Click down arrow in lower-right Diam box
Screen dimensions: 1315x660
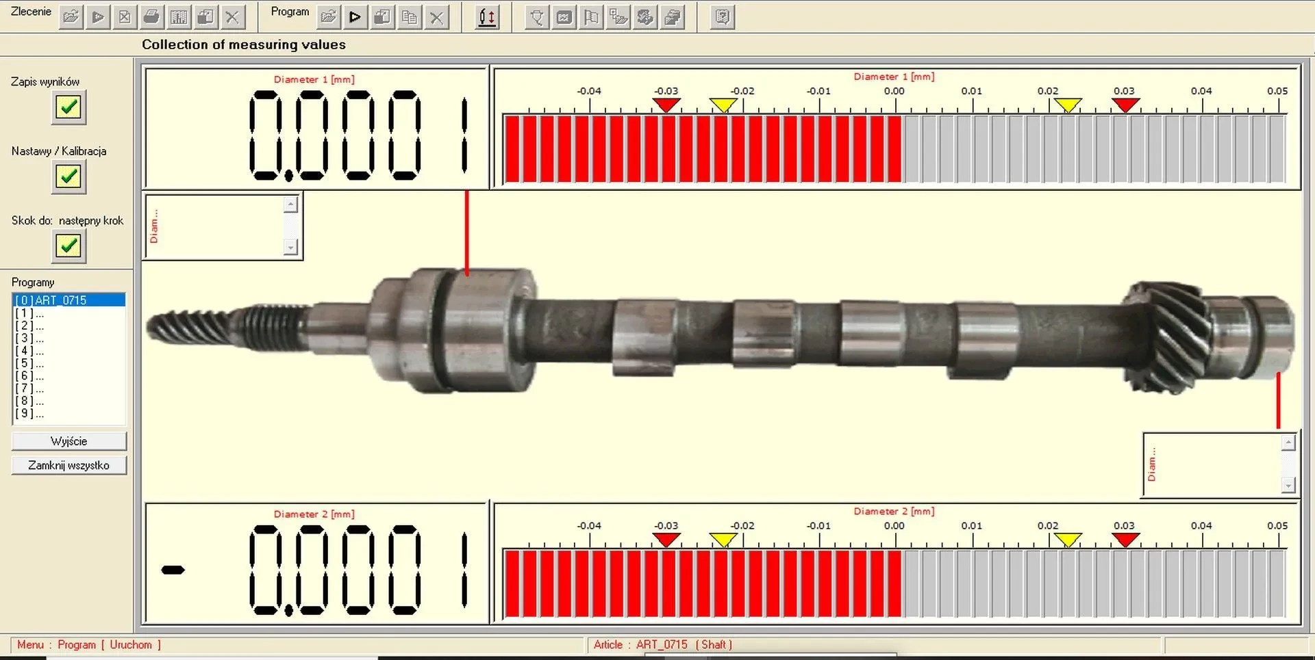click(1288, 485)
